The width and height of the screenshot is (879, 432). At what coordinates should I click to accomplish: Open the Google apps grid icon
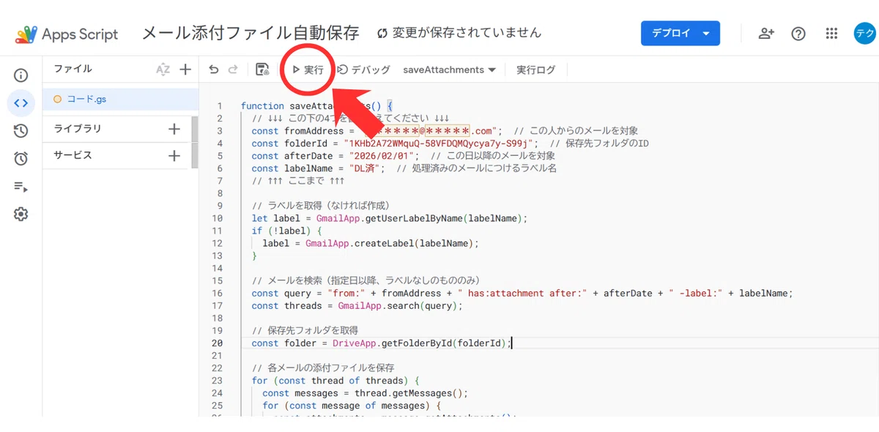click(x=831, y=34)
